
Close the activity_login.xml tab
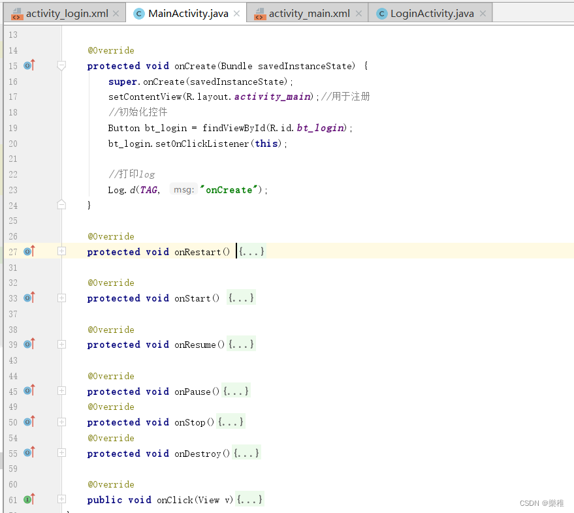116,12
